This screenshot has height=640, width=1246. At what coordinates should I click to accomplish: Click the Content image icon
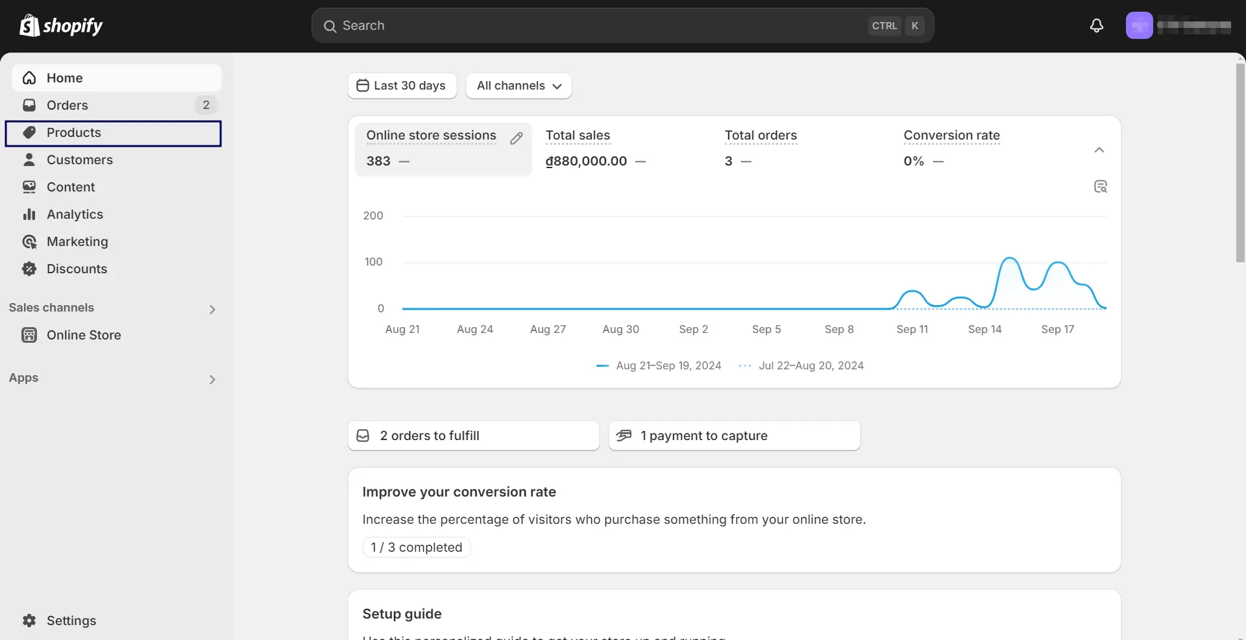[x=29, y=187]
